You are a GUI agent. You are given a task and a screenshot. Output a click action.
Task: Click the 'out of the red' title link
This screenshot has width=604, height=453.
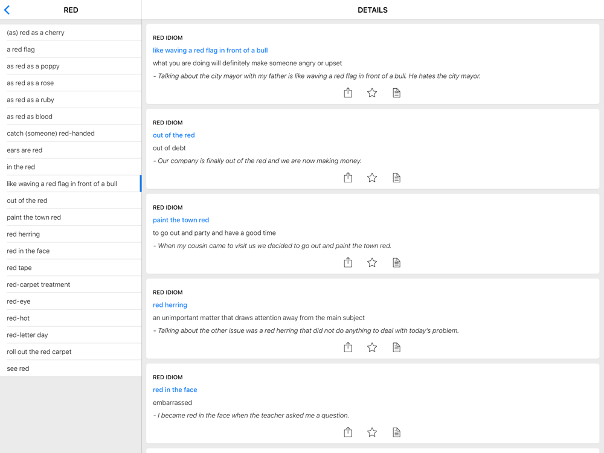tap(173, 135)
